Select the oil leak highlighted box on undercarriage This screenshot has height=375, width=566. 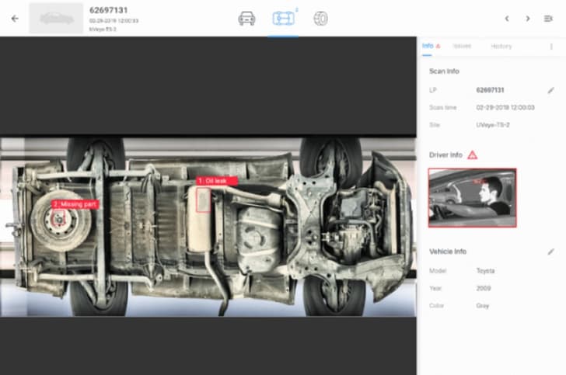[203, 200]
